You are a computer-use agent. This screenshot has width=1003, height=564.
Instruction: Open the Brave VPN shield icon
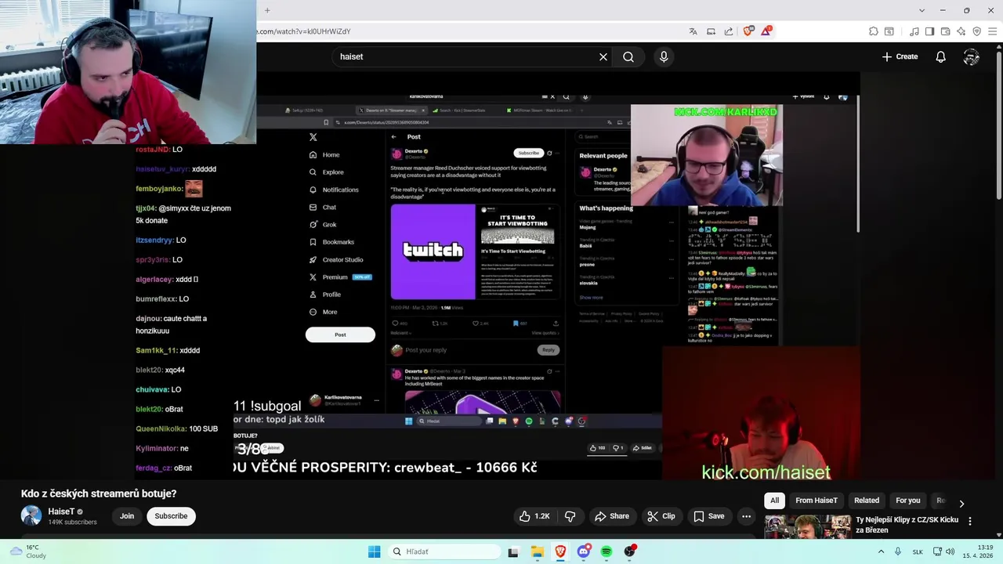coord(976,31)
